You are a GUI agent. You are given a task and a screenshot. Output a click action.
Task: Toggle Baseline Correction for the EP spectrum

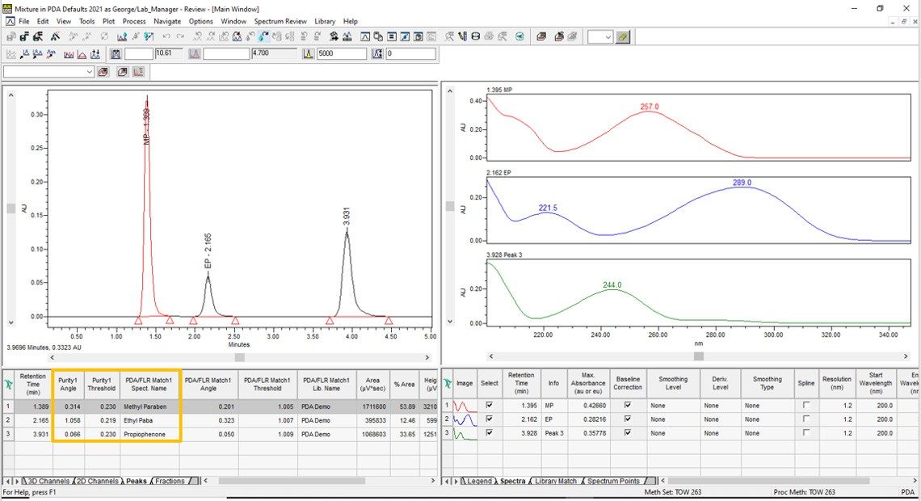coord(628,419)
